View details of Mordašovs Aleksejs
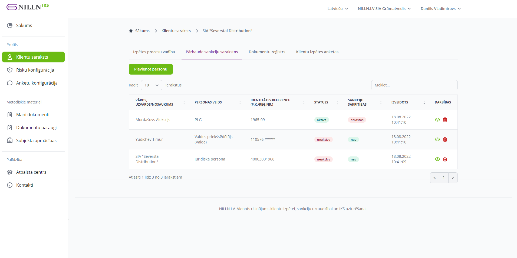 [437, 120]
